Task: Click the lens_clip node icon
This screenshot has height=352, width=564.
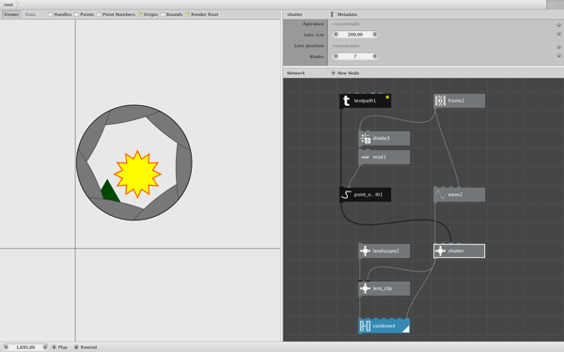Action: 365,288
